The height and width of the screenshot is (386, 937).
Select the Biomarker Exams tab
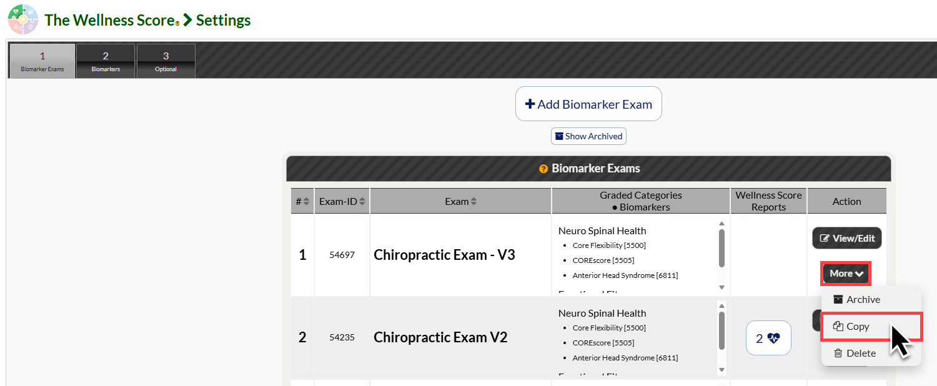(x=42, y=61)
